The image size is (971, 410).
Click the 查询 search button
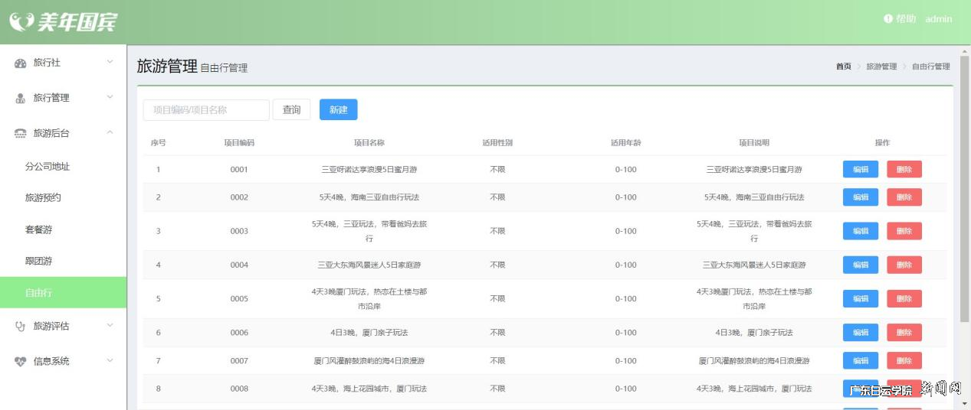(x=291, y=110)
